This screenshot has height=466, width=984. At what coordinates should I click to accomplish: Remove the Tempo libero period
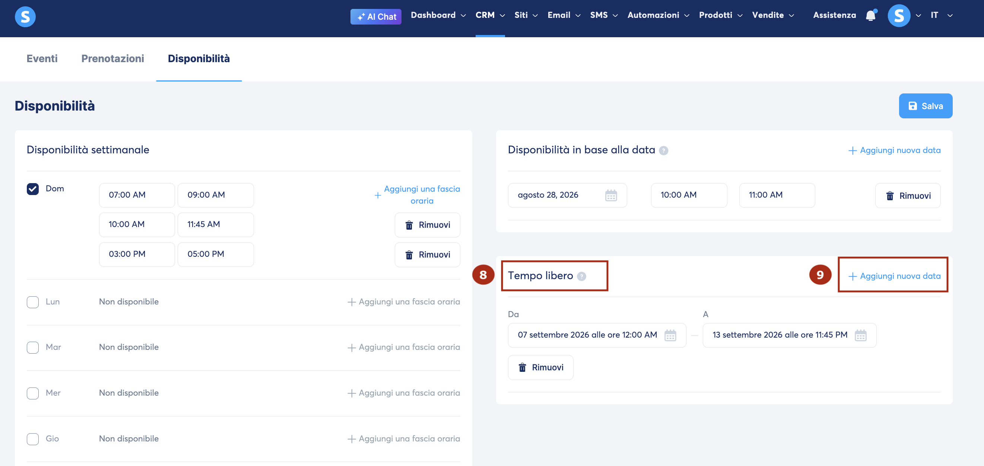click(540, 367)
